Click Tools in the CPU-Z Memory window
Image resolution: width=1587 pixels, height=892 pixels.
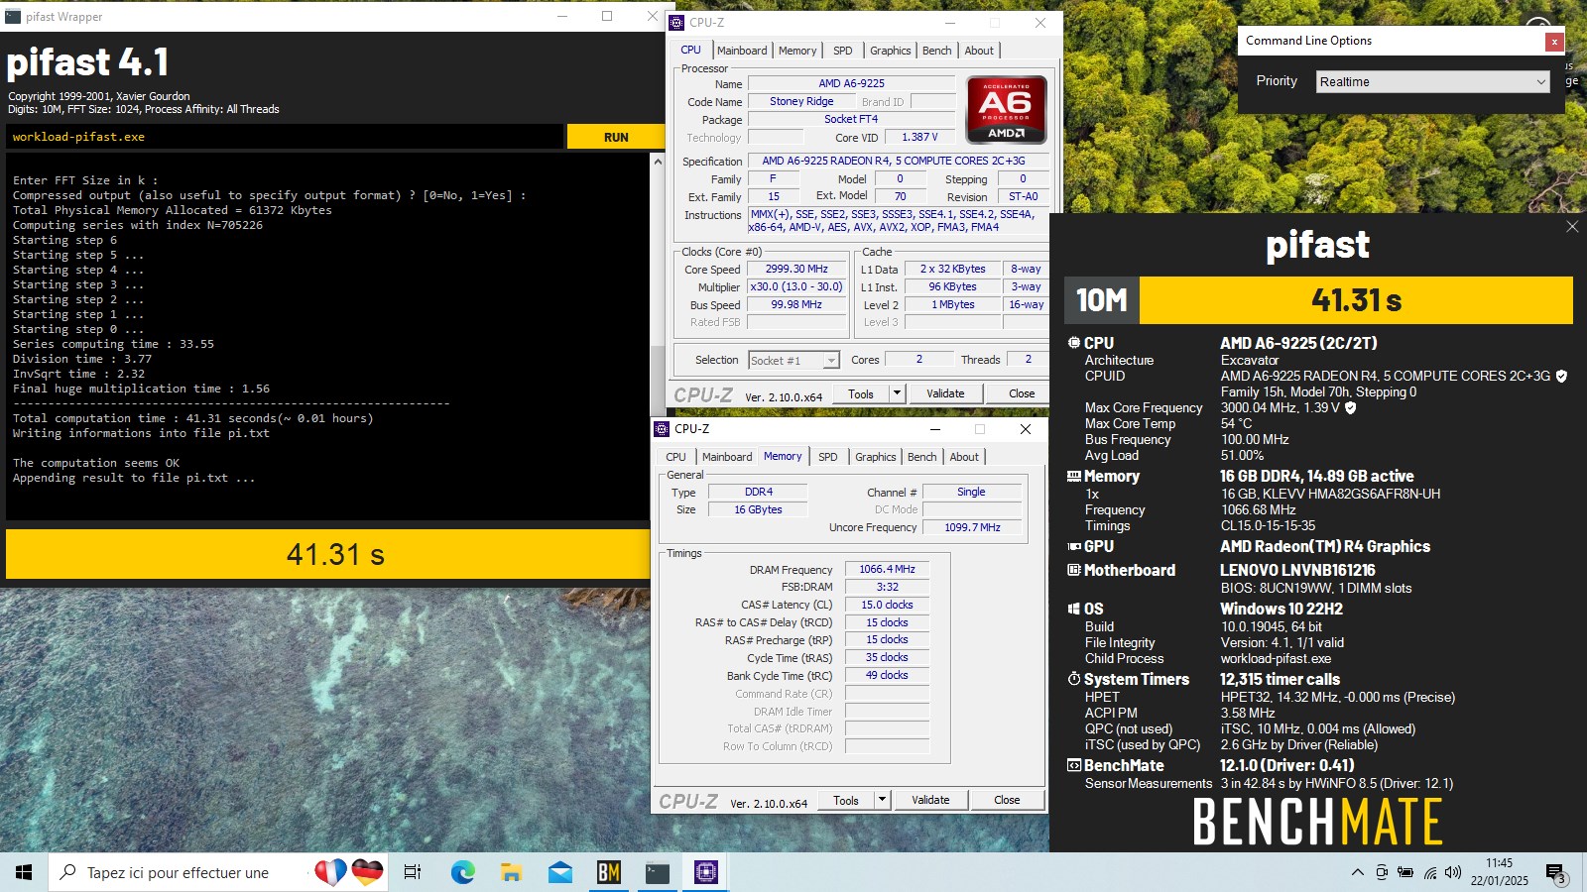(x=846, y=800)
